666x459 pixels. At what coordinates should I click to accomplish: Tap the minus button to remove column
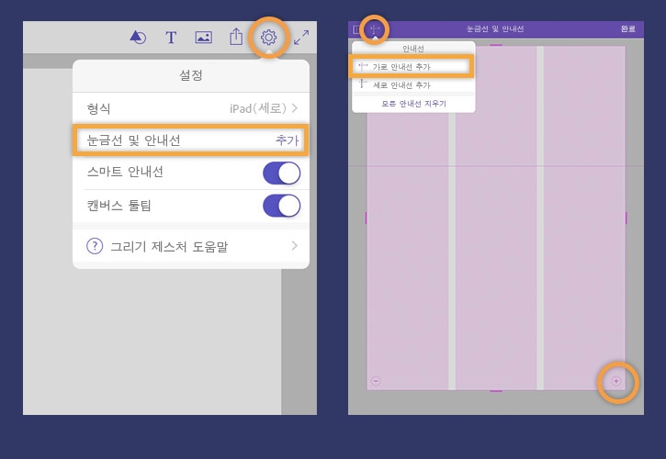[x=376, y=381]
